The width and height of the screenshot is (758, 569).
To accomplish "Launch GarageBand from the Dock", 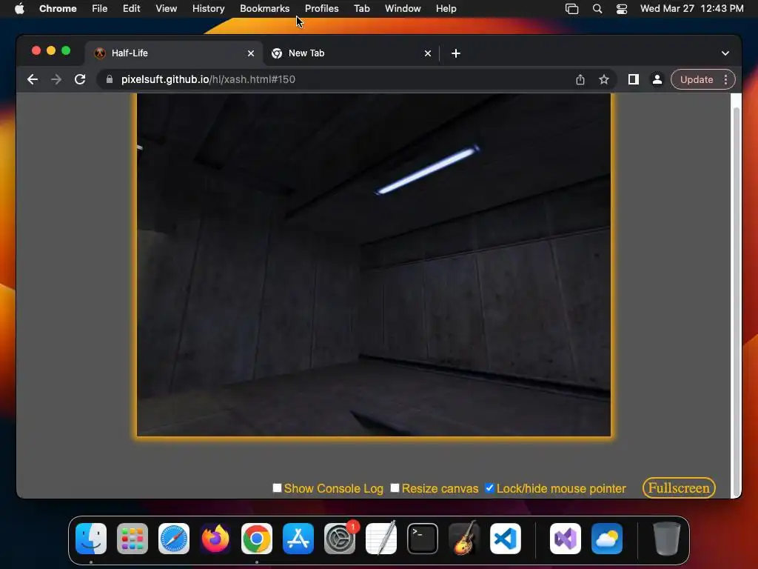I will pyautogui.click(x=464, y=539).
